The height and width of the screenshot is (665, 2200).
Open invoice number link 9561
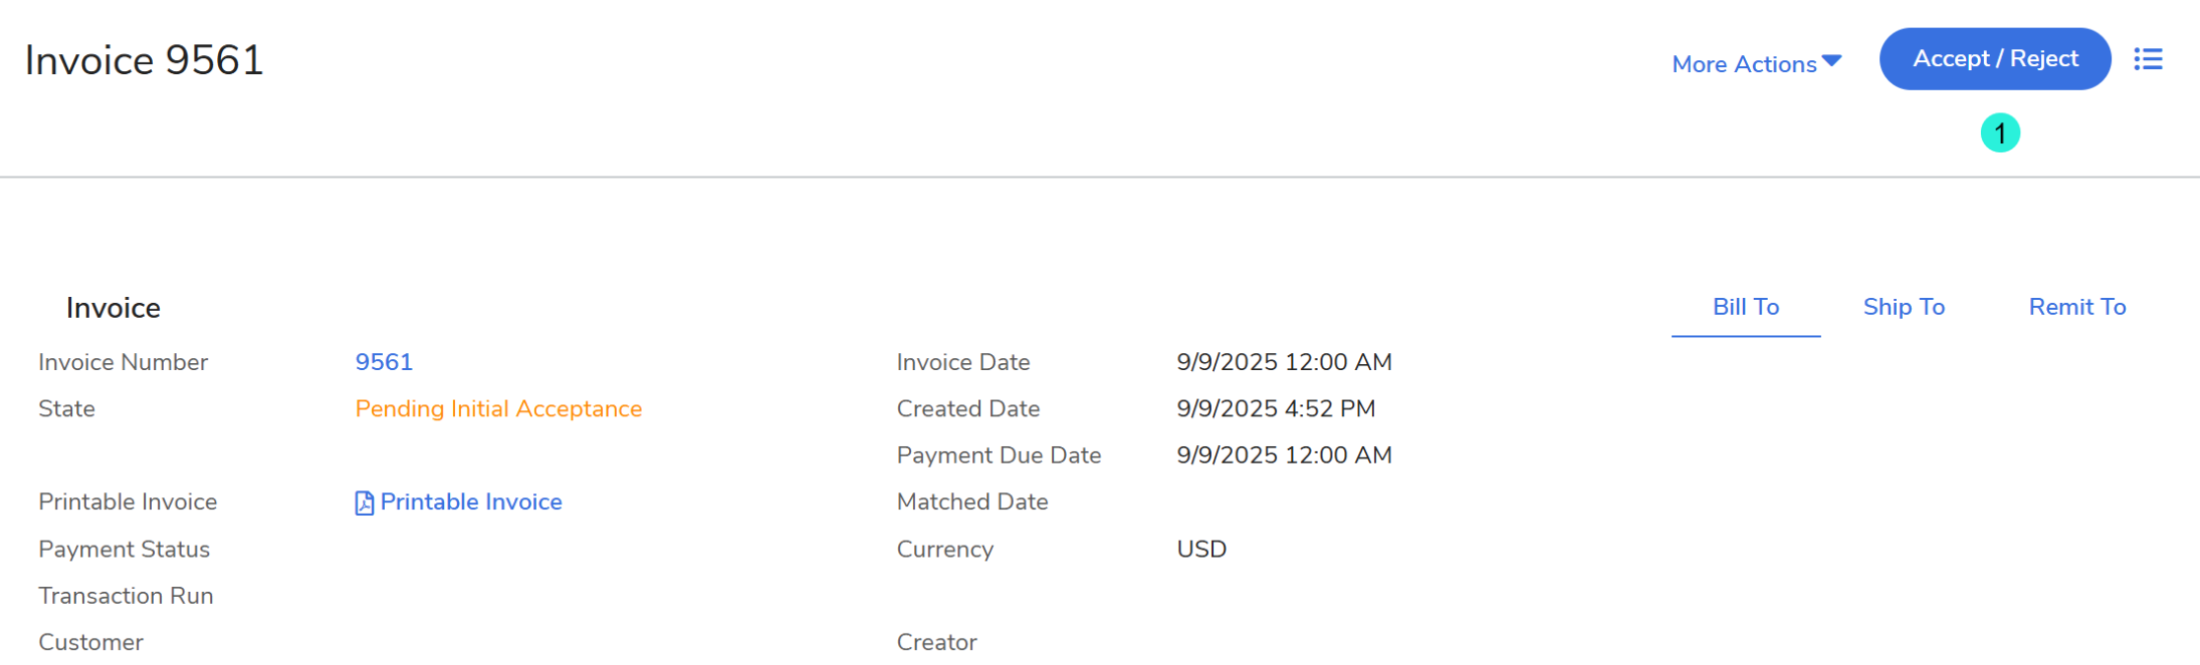384,362
